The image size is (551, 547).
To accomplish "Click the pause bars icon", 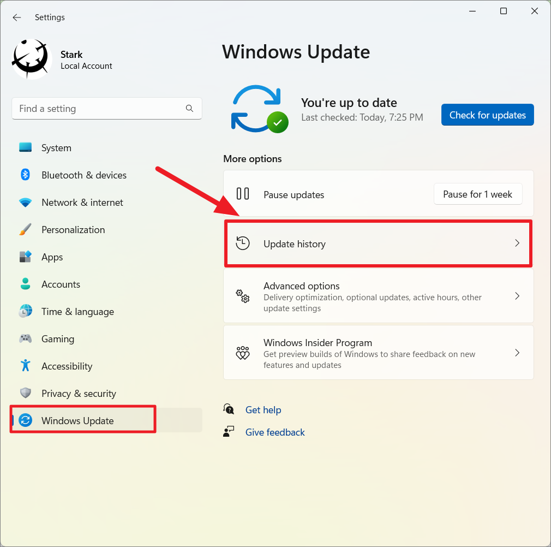I will tap(242, 194).
